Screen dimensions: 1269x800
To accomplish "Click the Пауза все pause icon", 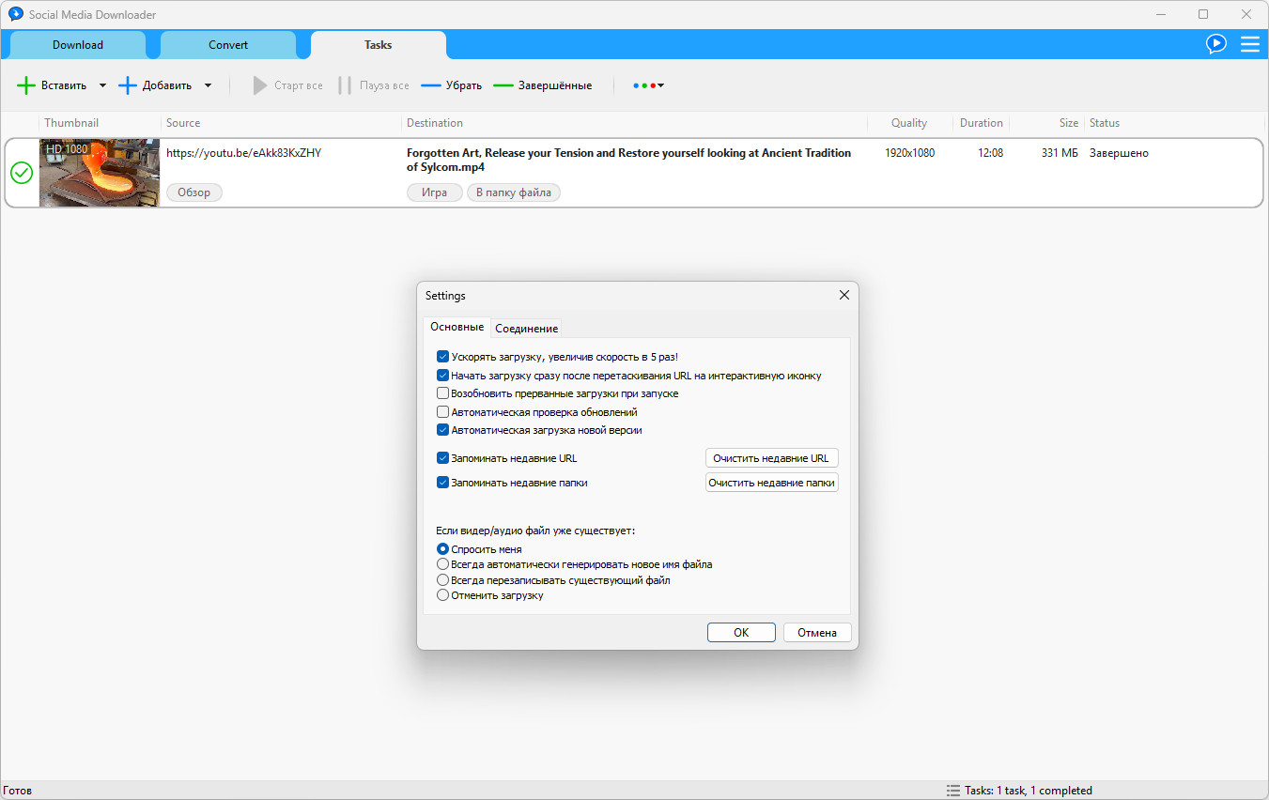I will 345,85.
